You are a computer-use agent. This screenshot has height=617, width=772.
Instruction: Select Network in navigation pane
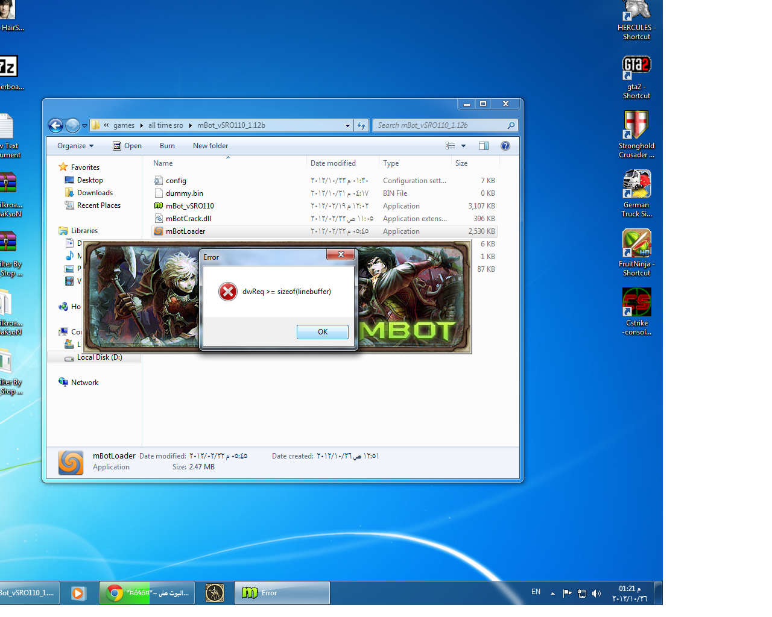click(x=84, y=383)
